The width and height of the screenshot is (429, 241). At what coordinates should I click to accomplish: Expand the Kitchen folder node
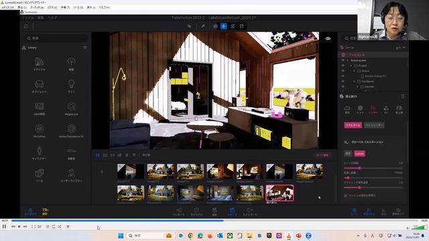point(357,87)
